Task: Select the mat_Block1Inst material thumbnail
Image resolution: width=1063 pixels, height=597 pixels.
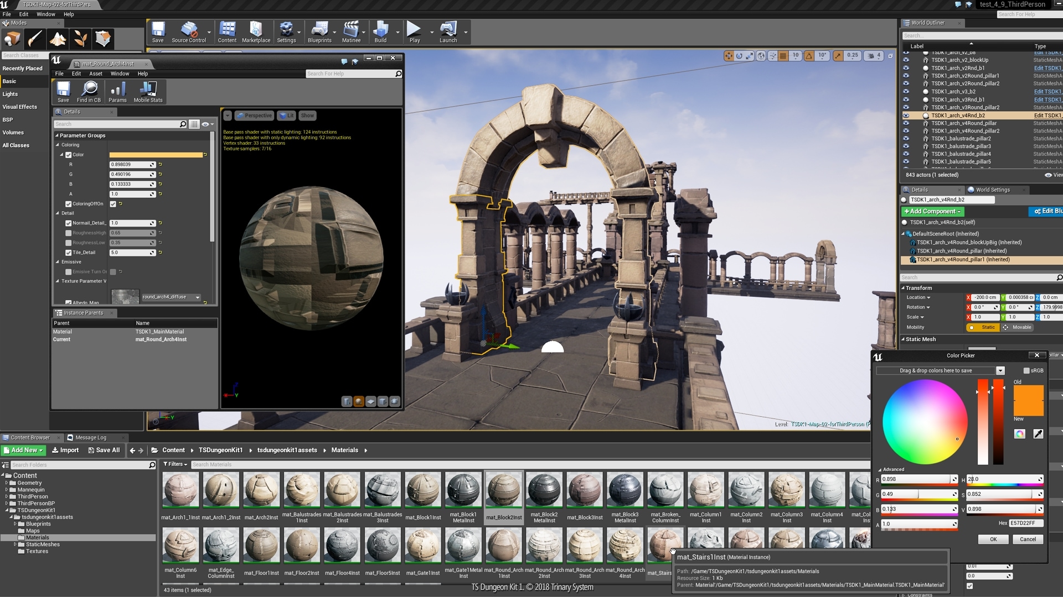Action: [x=423, y=490]
